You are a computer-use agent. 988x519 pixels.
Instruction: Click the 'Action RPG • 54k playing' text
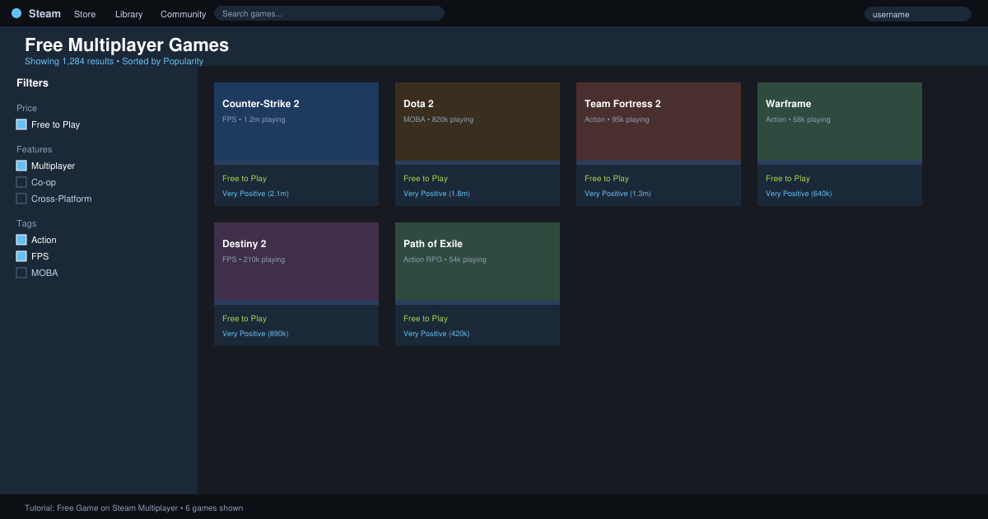(445, 259)
